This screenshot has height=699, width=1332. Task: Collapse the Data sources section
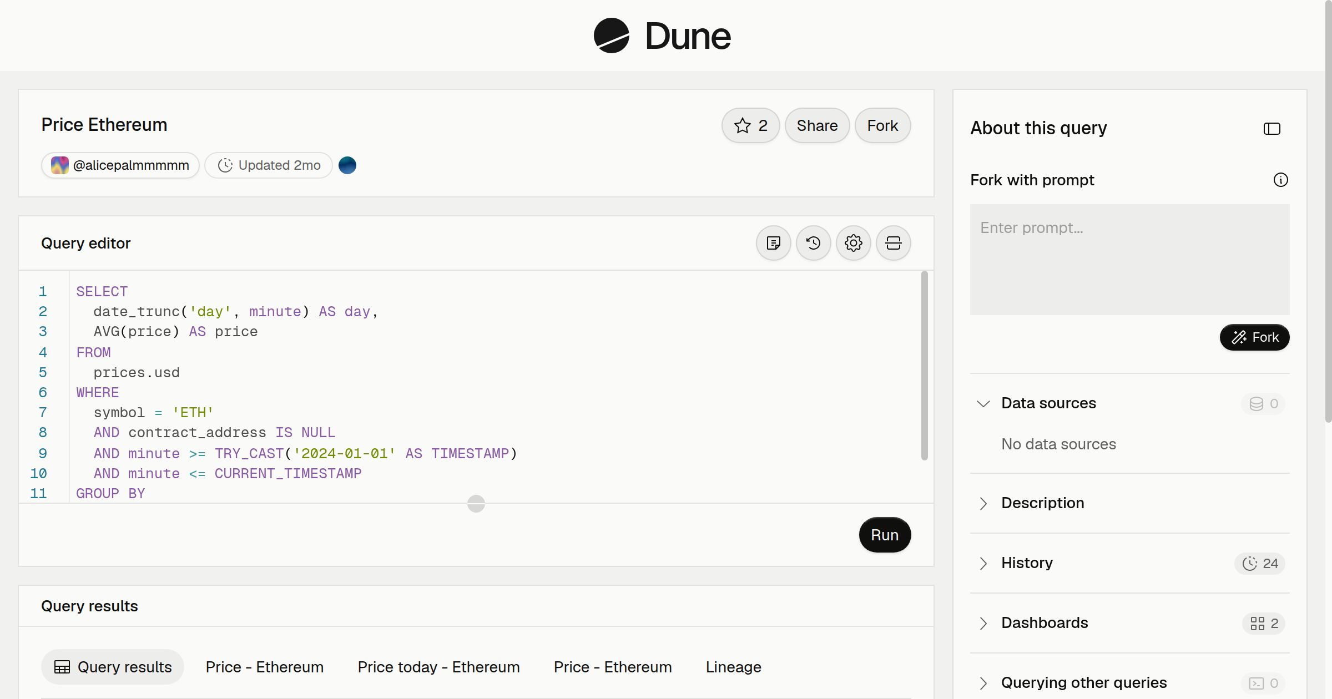pyautogui.click(x=983, y=403)
